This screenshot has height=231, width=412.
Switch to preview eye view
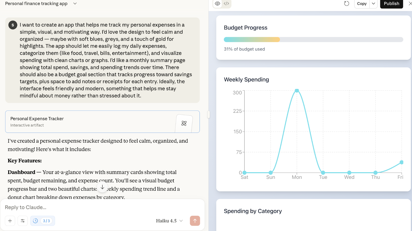pyautogui.click(x=218, y=4)
